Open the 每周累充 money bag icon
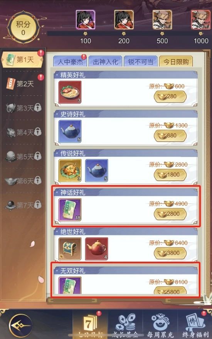Image resolution: width=212 pixels, height=339 pixels. 160,324
